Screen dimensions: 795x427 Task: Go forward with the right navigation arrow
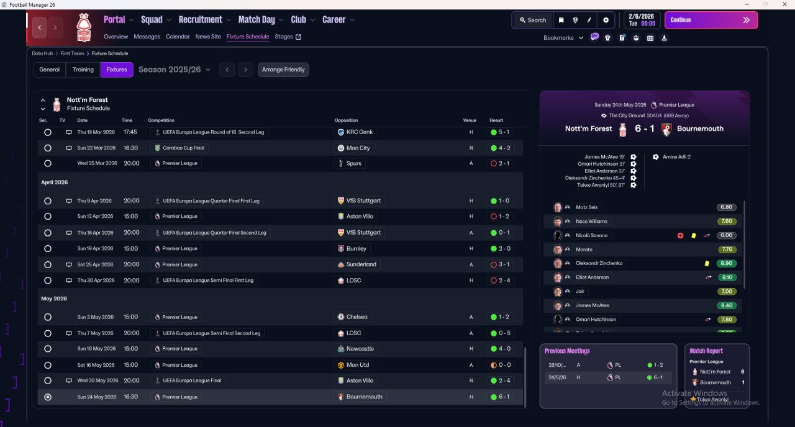pyautogui.click(x=55, y=27)
